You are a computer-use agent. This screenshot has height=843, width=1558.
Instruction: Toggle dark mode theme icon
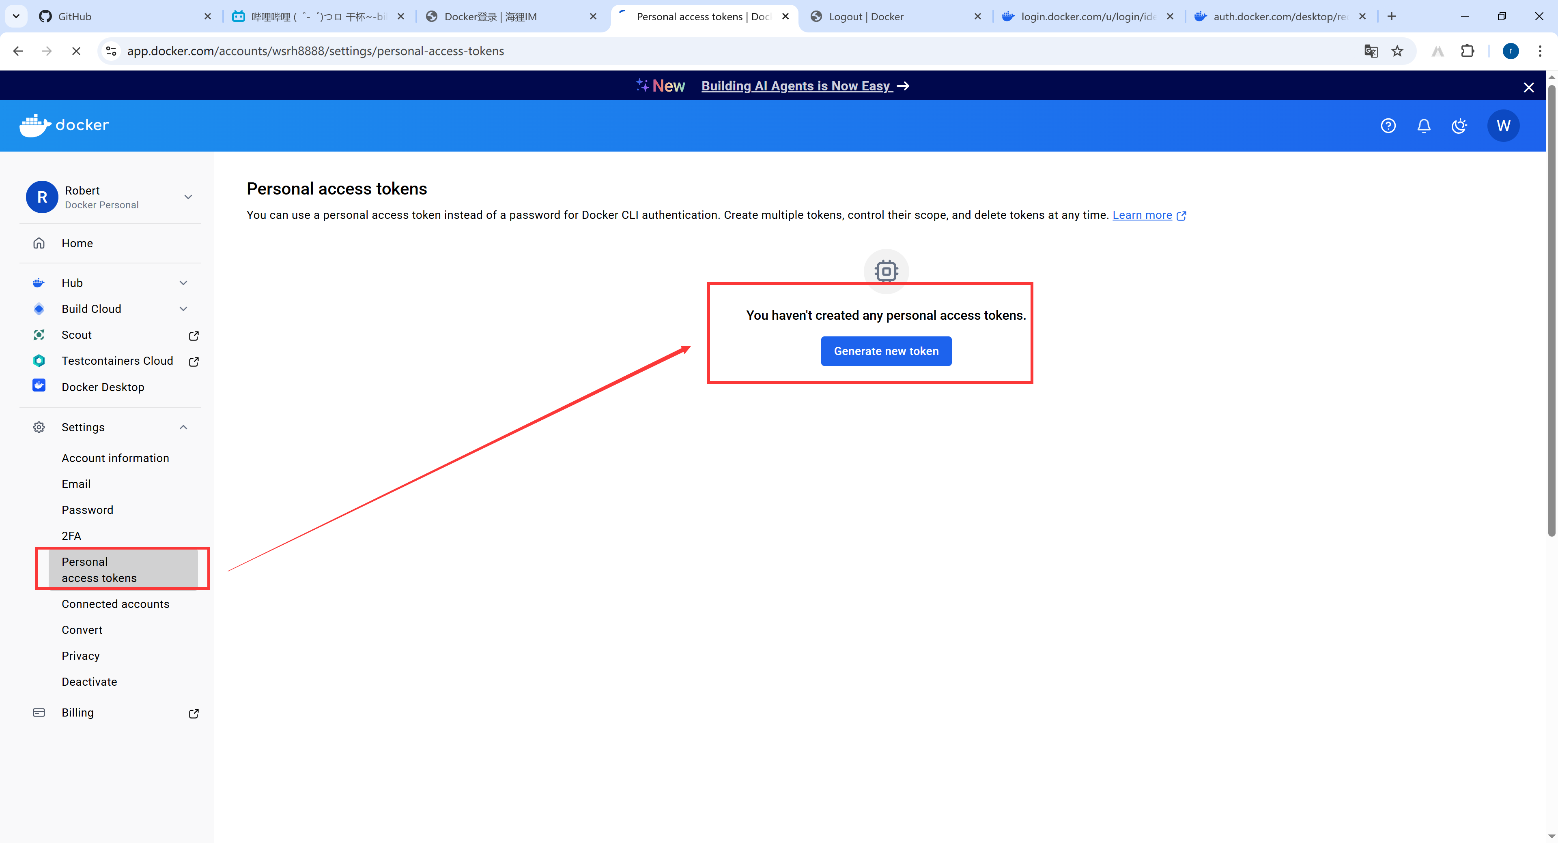(x=1459, y=126)
